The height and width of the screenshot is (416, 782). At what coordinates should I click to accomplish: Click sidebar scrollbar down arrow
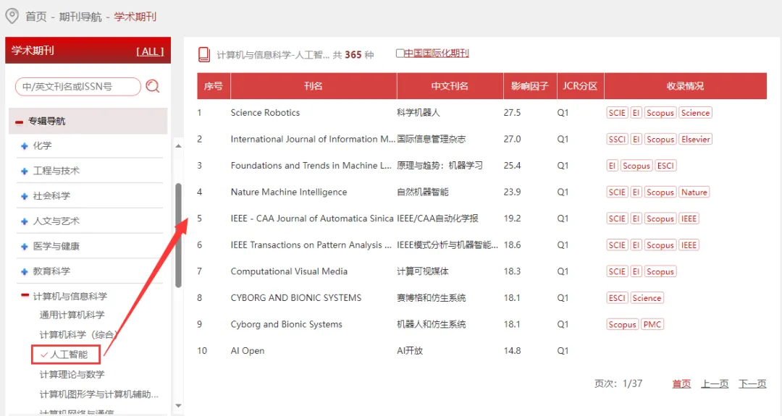(178, 406)
